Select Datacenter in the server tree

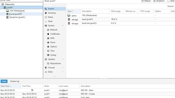click(10, 4)
